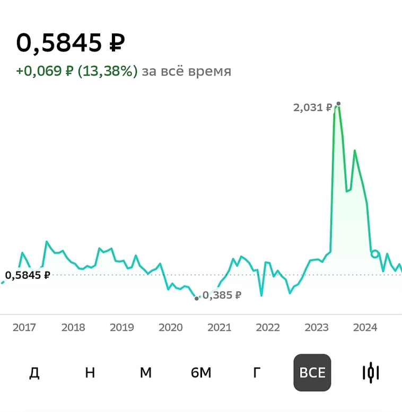Viewport: 402px width, 412px height.
Task: Click the 0,5845 ₽ label on the chart baseline
Action: pos(28,275)
